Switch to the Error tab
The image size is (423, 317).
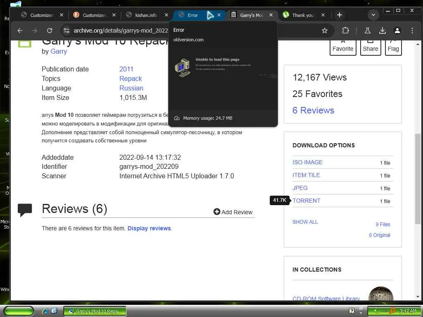click(x=193, y=15)
